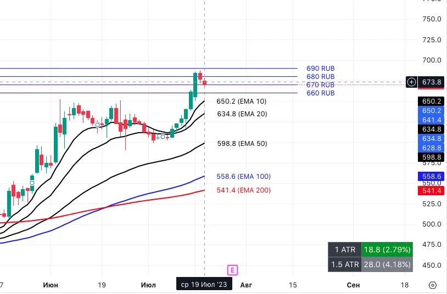Click the 700.0 price scale label
The image size is (447, 294).
(432, 60)
